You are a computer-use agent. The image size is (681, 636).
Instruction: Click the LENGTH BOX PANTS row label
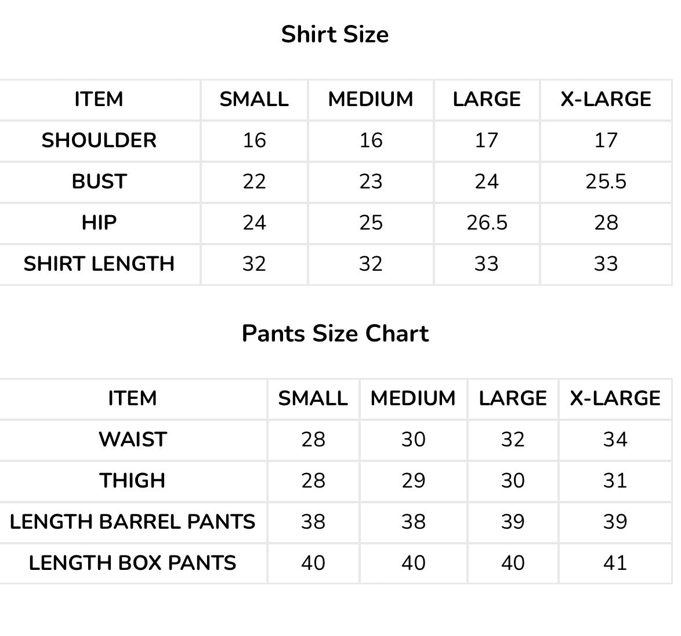133,562
